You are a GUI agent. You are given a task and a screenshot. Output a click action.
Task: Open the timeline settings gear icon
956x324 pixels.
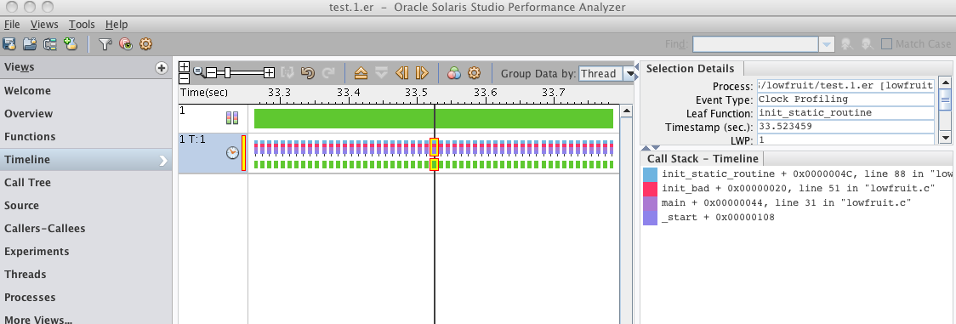pyautogui.click(x=475, y=73)
